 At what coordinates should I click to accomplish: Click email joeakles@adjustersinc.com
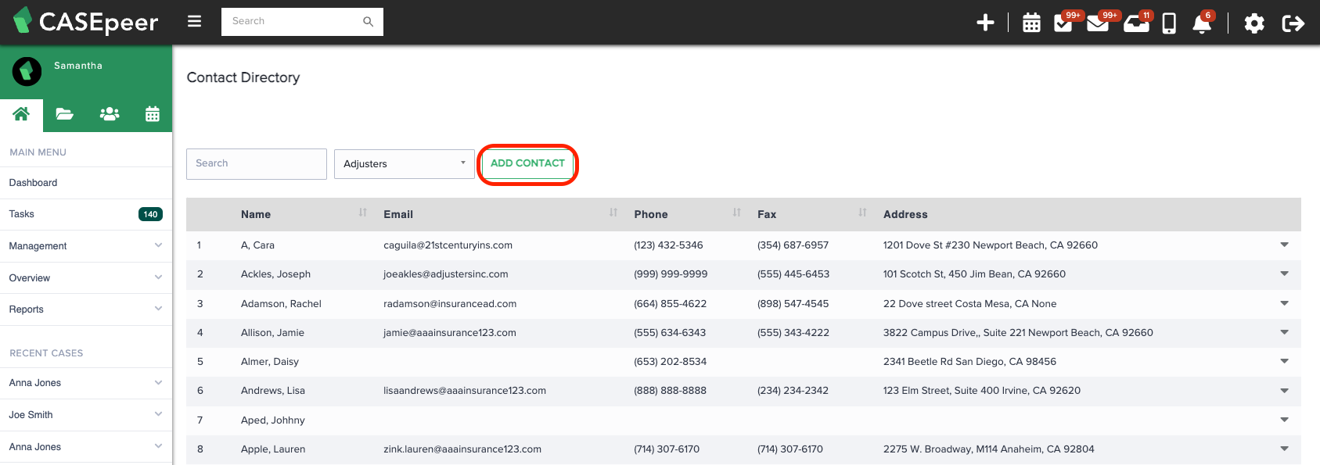pos(446,274)
